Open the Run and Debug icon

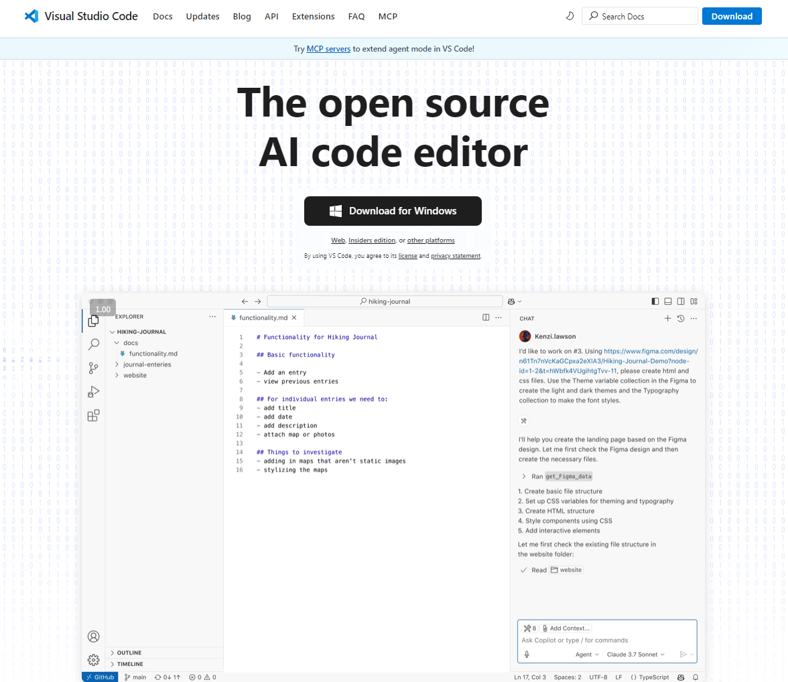click(x=94, y=391)
